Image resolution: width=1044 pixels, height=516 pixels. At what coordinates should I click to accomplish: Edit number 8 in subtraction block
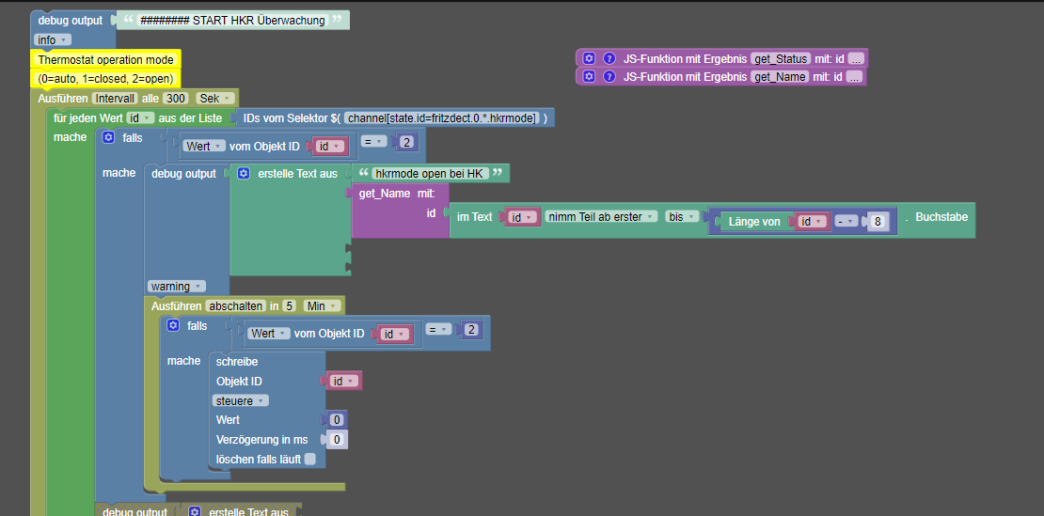pyautogui.click(x=878, y=222)
